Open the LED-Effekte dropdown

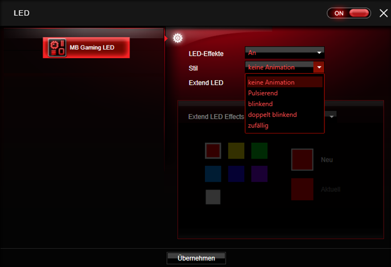[x=285, y=52]
